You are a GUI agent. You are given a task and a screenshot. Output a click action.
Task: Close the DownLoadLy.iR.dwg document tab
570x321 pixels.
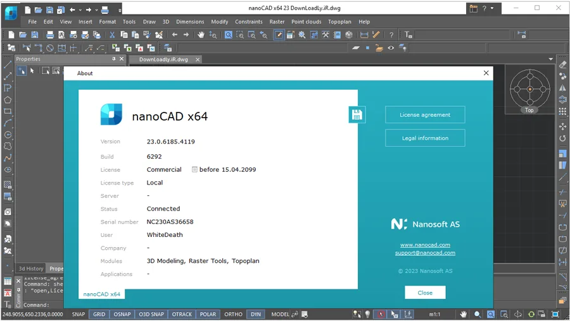(x=198, y=59)
